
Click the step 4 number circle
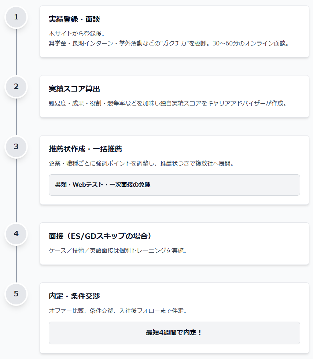pyautogui.click(x=16, y=234)
